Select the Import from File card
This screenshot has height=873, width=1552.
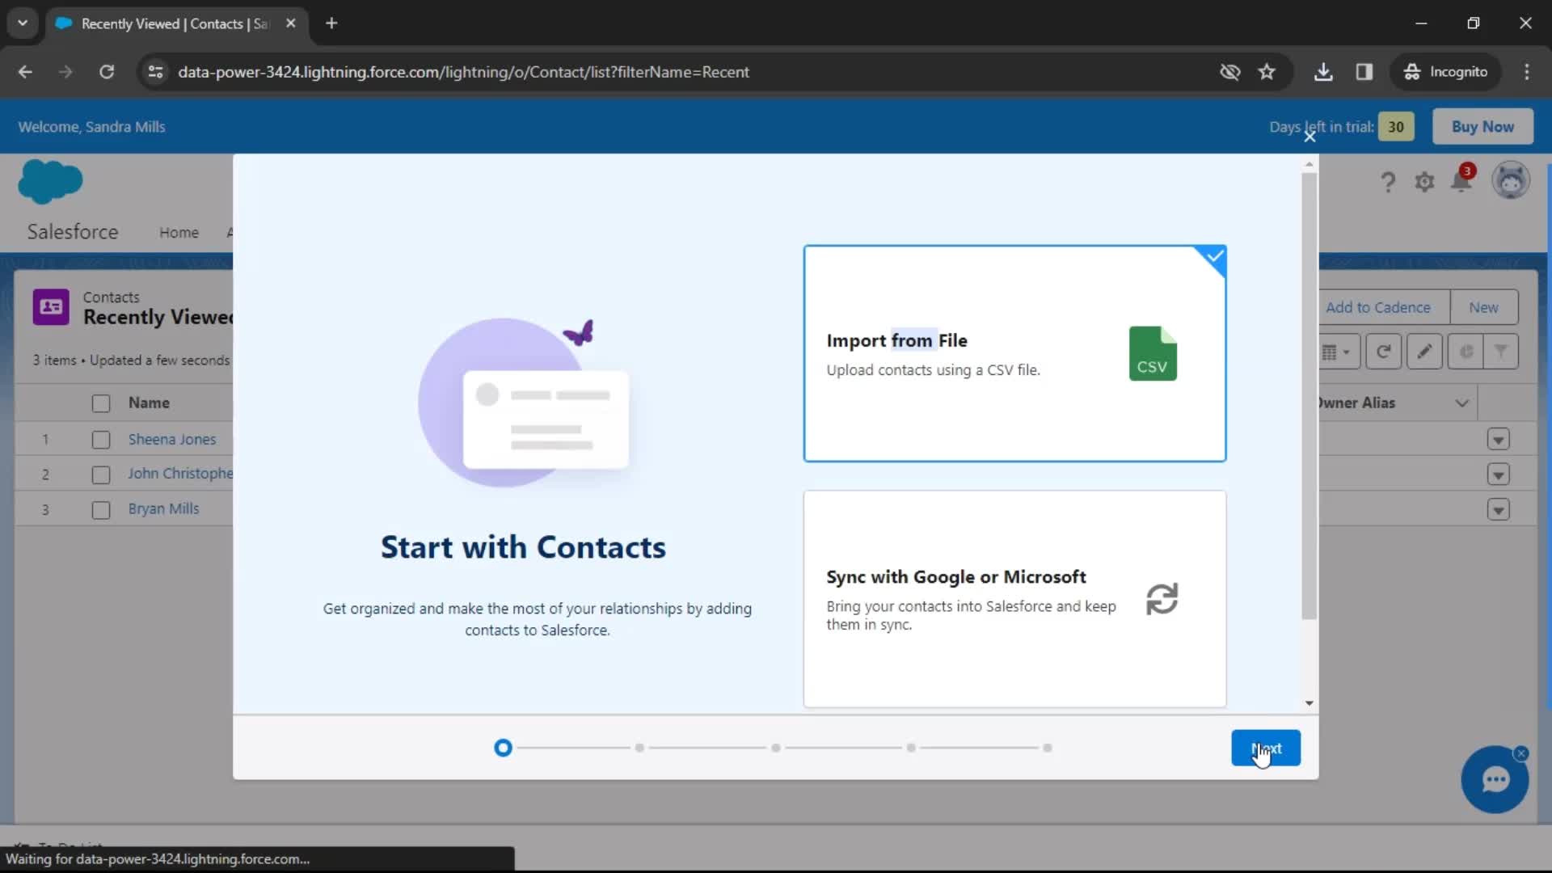(1014, 353)
